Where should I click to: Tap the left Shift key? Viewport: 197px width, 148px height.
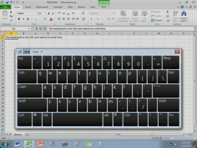click(x=32, y=105)
